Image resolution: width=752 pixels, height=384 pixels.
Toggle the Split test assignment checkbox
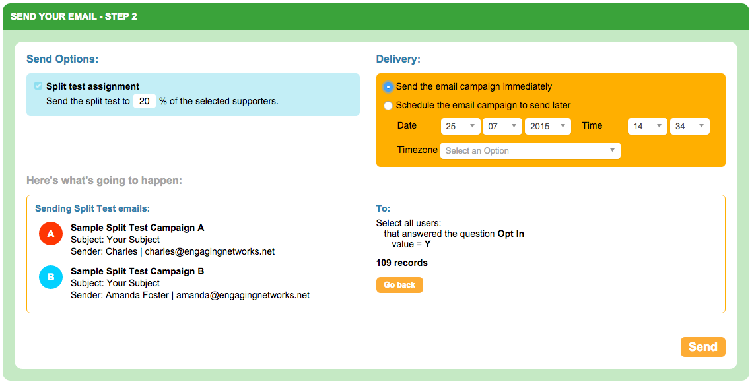(x=38, y=86)
